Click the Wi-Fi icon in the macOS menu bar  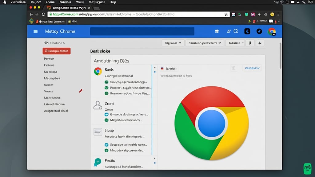[x=282, y=2]
